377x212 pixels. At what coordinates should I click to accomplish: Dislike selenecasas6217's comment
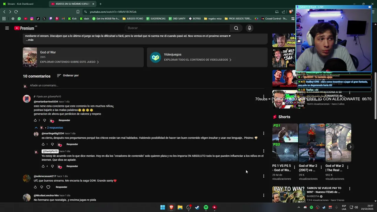(x=42, y=187)
